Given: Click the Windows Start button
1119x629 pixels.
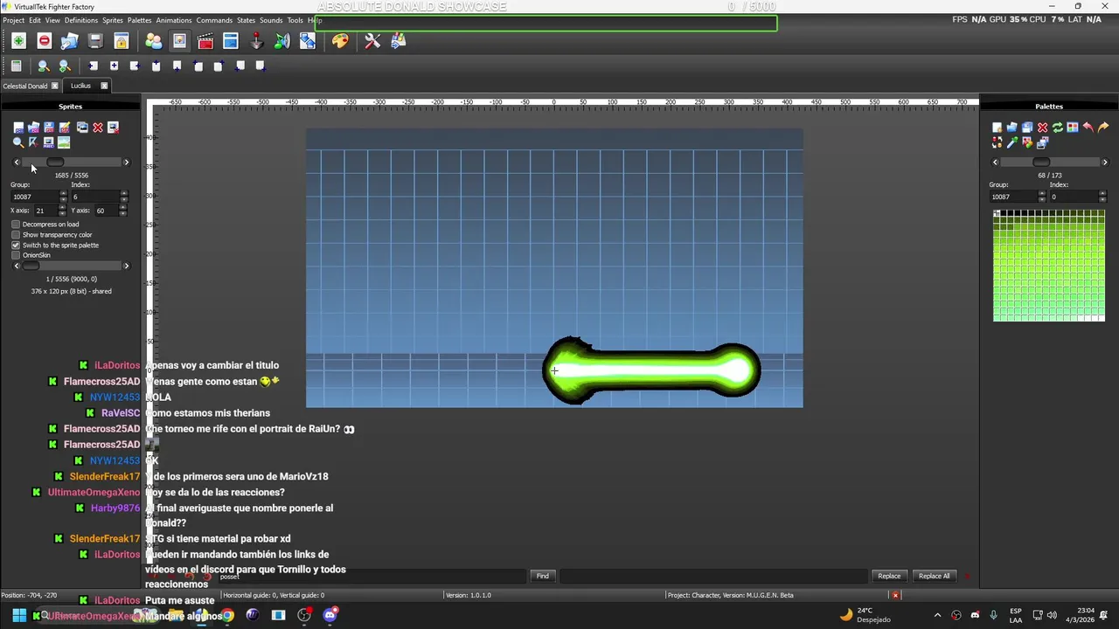Looking at the screenshot, I should [x=19, y=615].
